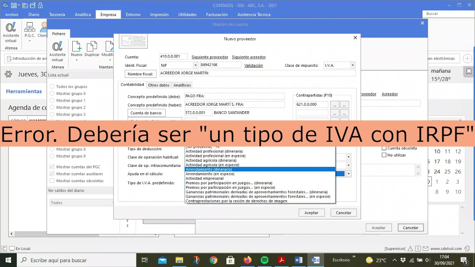Open Firefox from the taskbar
This screenshot has height=267, width=475.
[x=248, y=260]
